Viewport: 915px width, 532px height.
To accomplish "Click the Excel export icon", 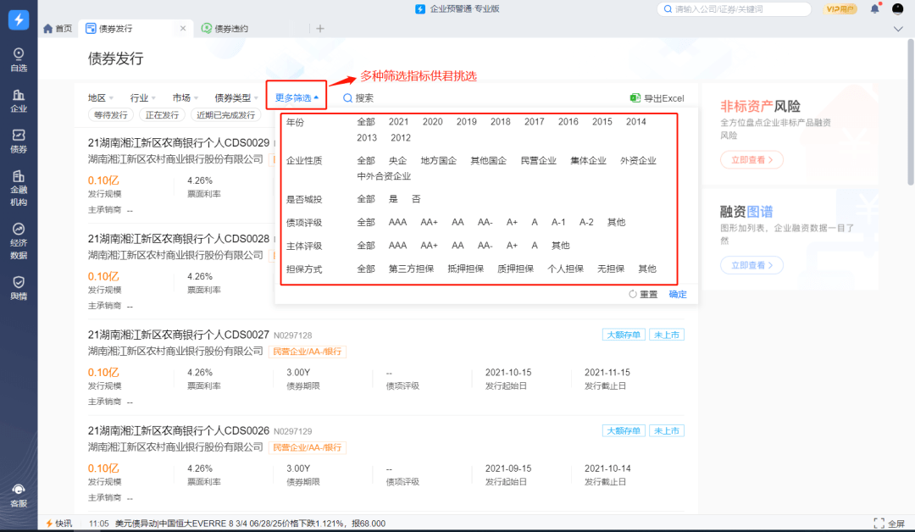I will click(635, 98).
